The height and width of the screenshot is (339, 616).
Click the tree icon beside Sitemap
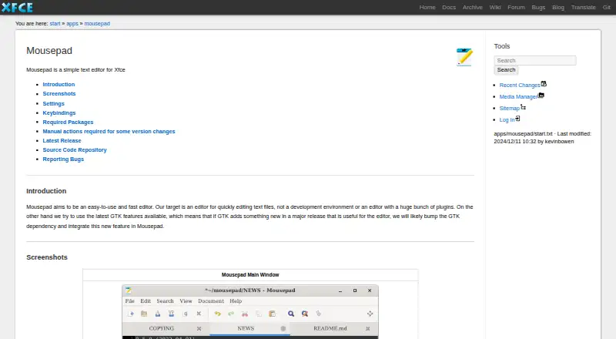point(524,107)
